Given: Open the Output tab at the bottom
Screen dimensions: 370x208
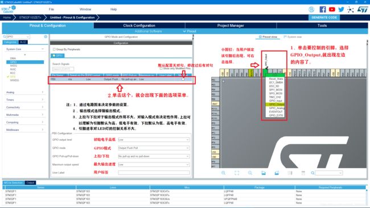Looking at the screenshot, I should [30, 182].
